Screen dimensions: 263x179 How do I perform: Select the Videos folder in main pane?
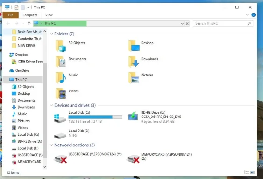pos(61,93)
